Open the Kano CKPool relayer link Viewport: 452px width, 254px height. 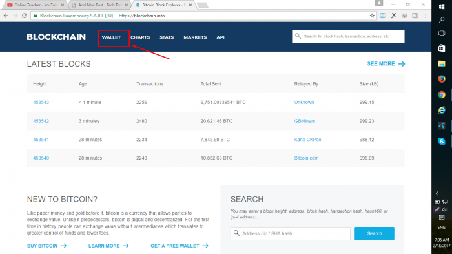(x=308, y=140)
